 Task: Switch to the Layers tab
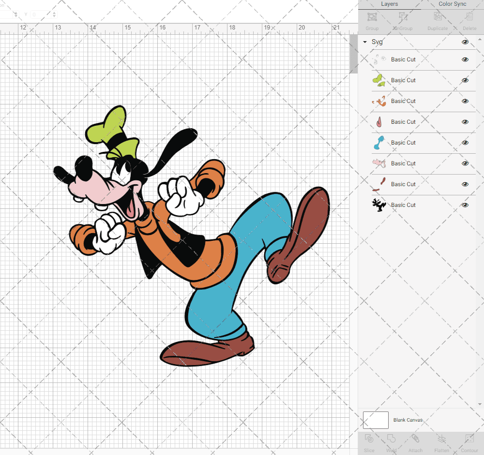[389, 4]
